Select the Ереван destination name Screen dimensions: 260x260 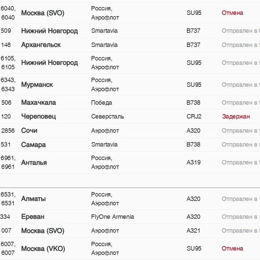pyautogui.click(x=32, y=217)
